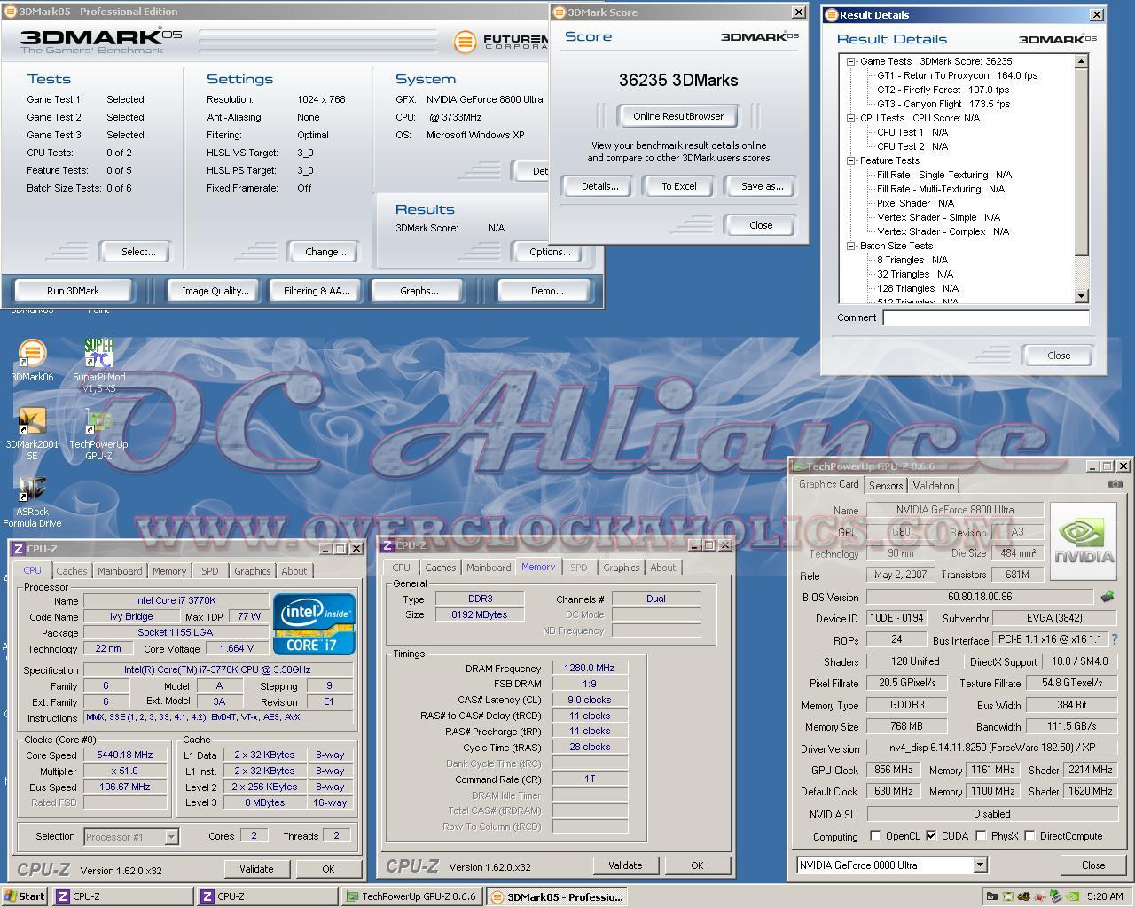Click the Bus Interface question mark icon
Screen dimensions: 1135x908
coord(1115,639)
